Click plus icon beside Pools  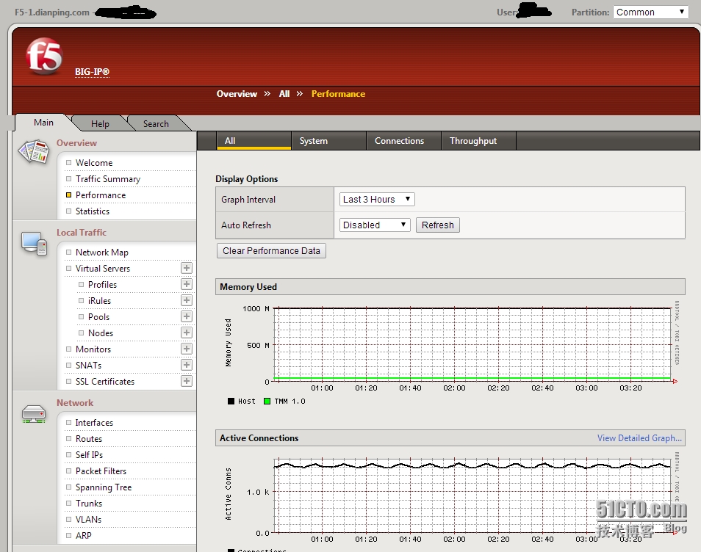(x=187, y=316)
